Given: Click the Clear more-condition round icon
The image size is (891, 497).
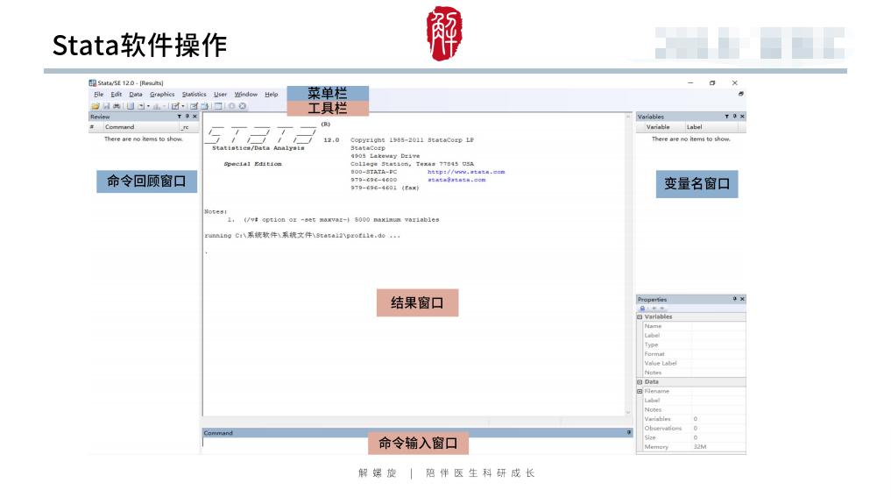Looking at the screenshot, I should pyautogui.click(x=232, y=106).
